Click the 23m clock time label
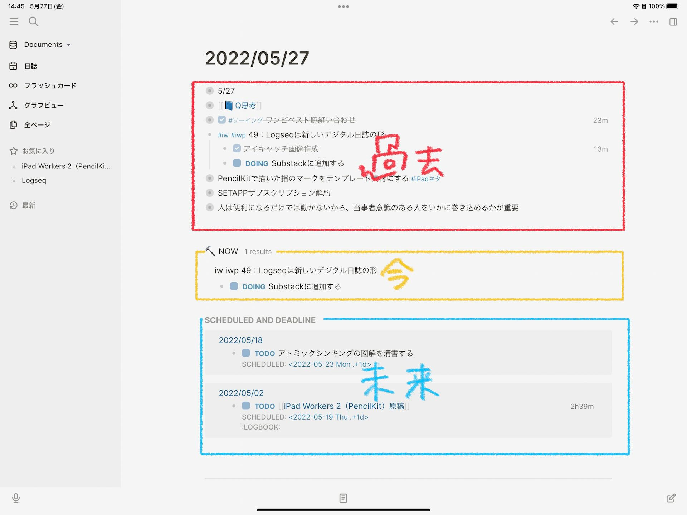Viewport: 687px width, 515px height. coord(600,121)
